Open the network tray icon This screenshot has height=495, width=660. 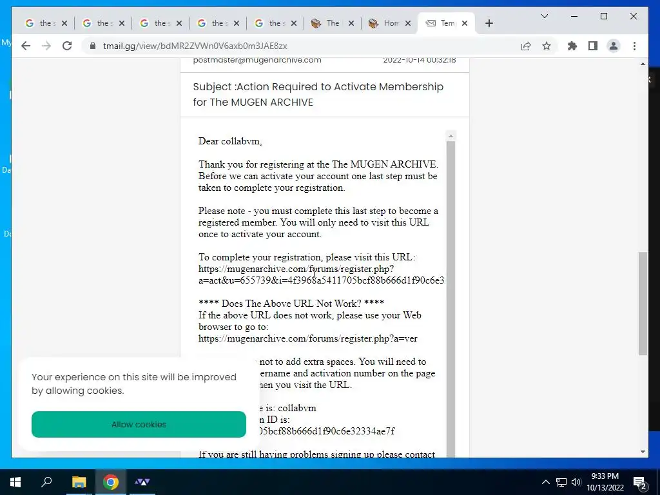561,482
